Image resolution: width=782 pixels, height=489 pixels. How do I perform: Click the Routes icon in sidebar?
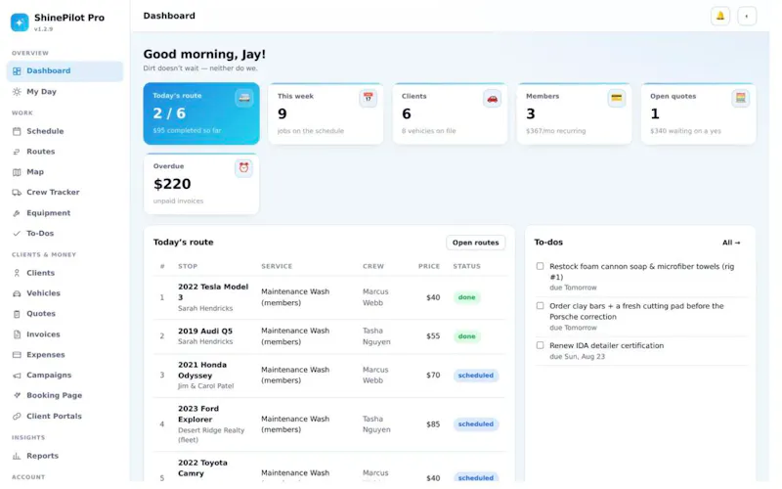(17, 152)
